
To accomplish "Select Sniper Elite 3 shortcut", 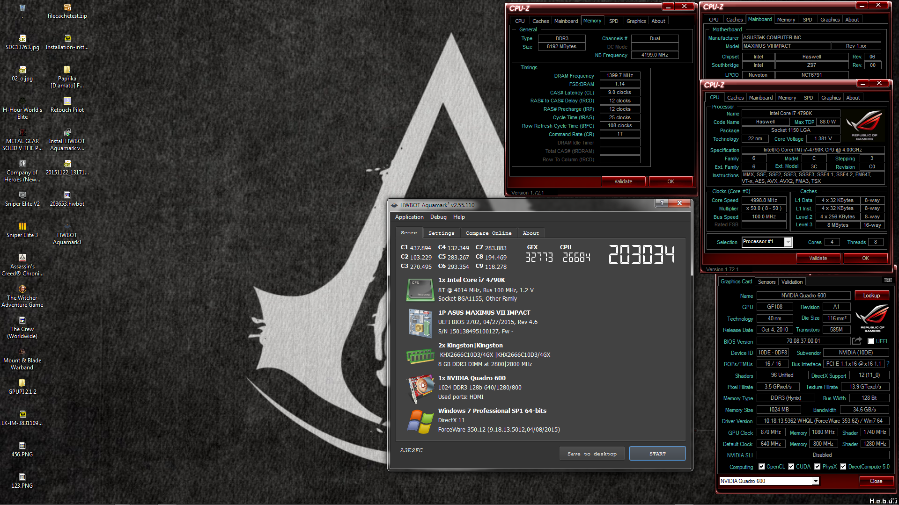I will [x=22, y=231].
